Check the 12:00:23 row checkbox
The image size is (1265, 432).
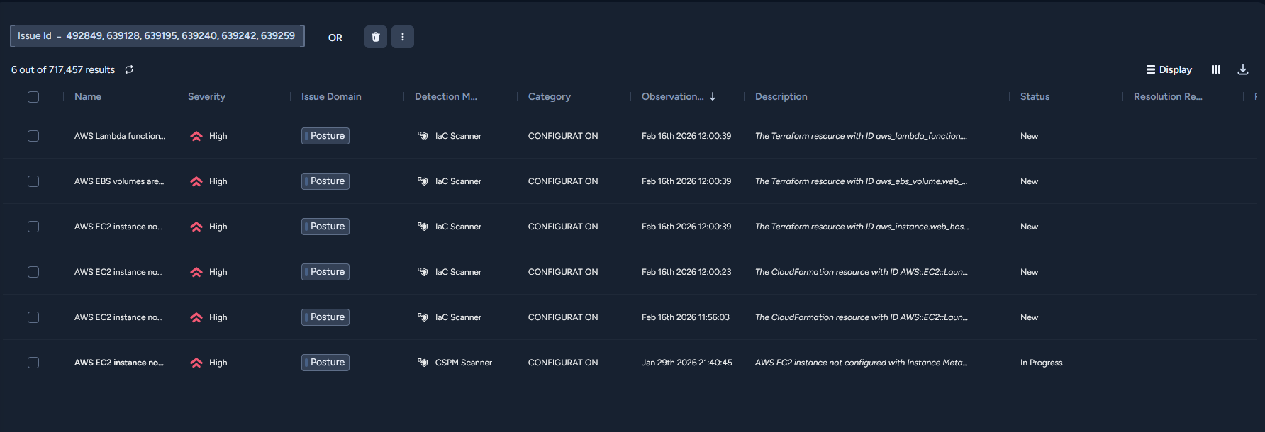33,272
